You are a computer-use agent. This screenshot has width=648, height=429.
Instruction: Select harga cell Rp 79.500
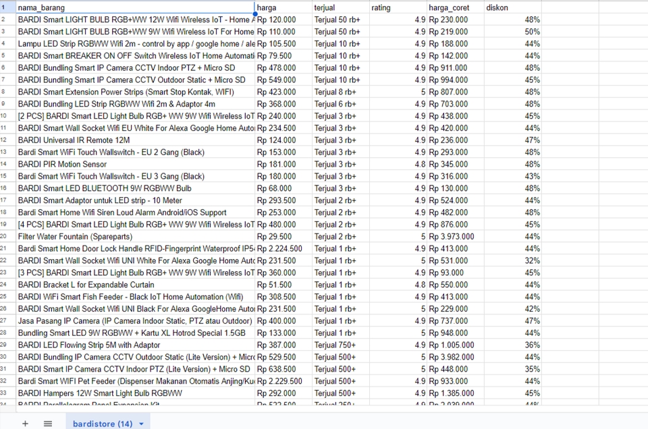pyautogui.click(x=283, y=56)
